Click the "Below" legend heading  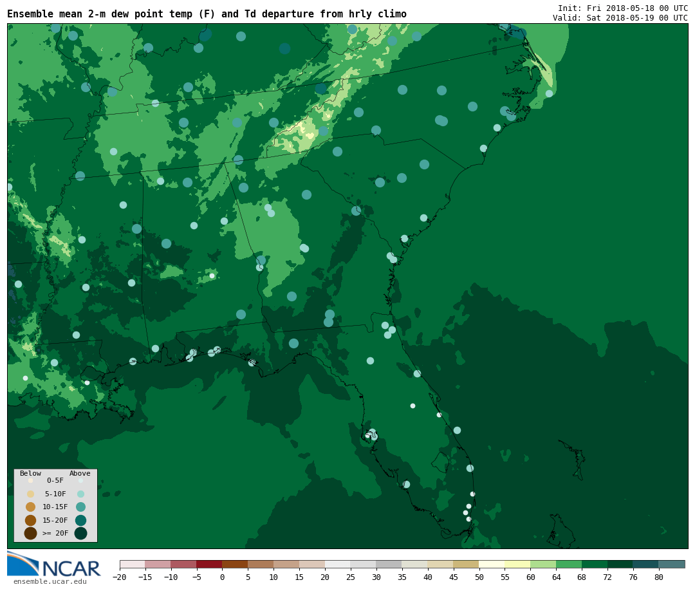point(31,473)
